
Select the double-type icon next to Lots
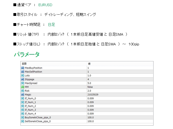(22, 76)
